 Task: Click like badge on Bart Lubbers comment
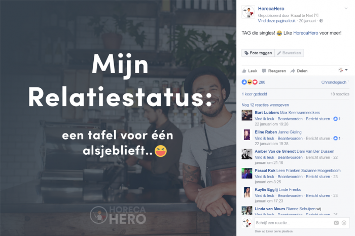point(336,119)
